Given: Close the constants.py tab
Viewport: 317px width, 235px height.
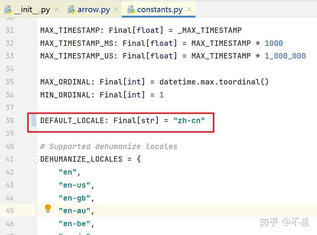Looking at the screenshot, I should click(x=189, y=9).
